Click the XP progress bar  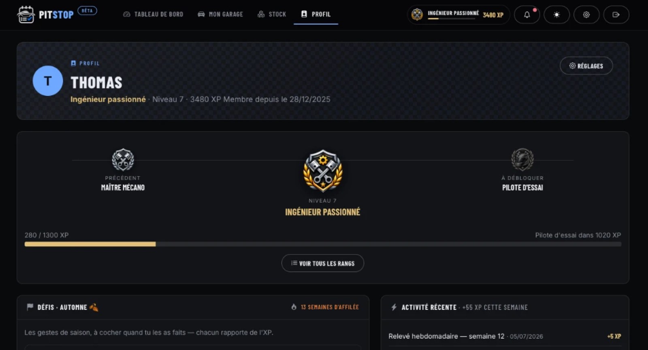(x=323, y=244)
